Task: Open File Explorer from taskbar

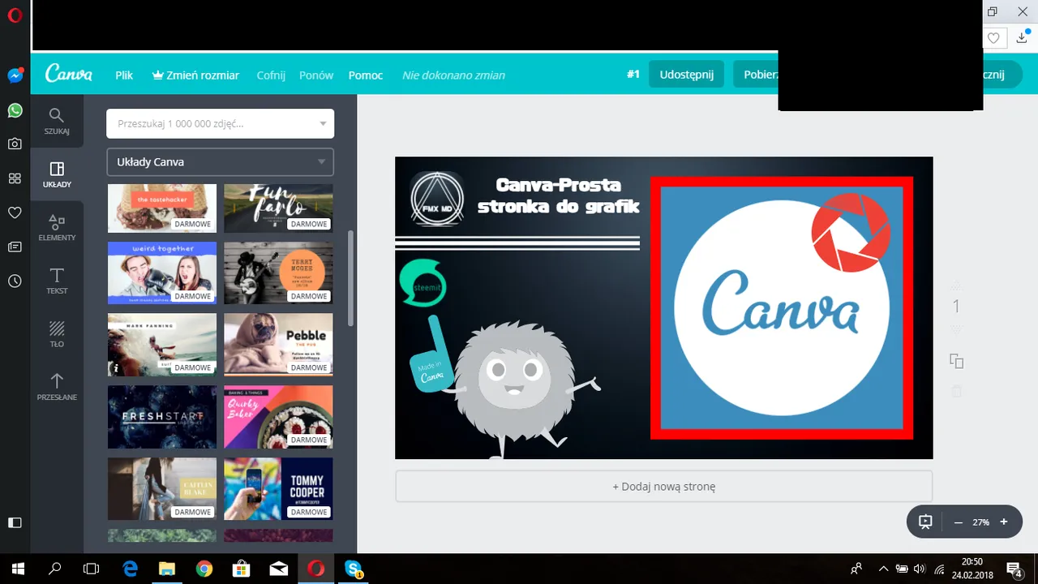Action: coord(167,569)
